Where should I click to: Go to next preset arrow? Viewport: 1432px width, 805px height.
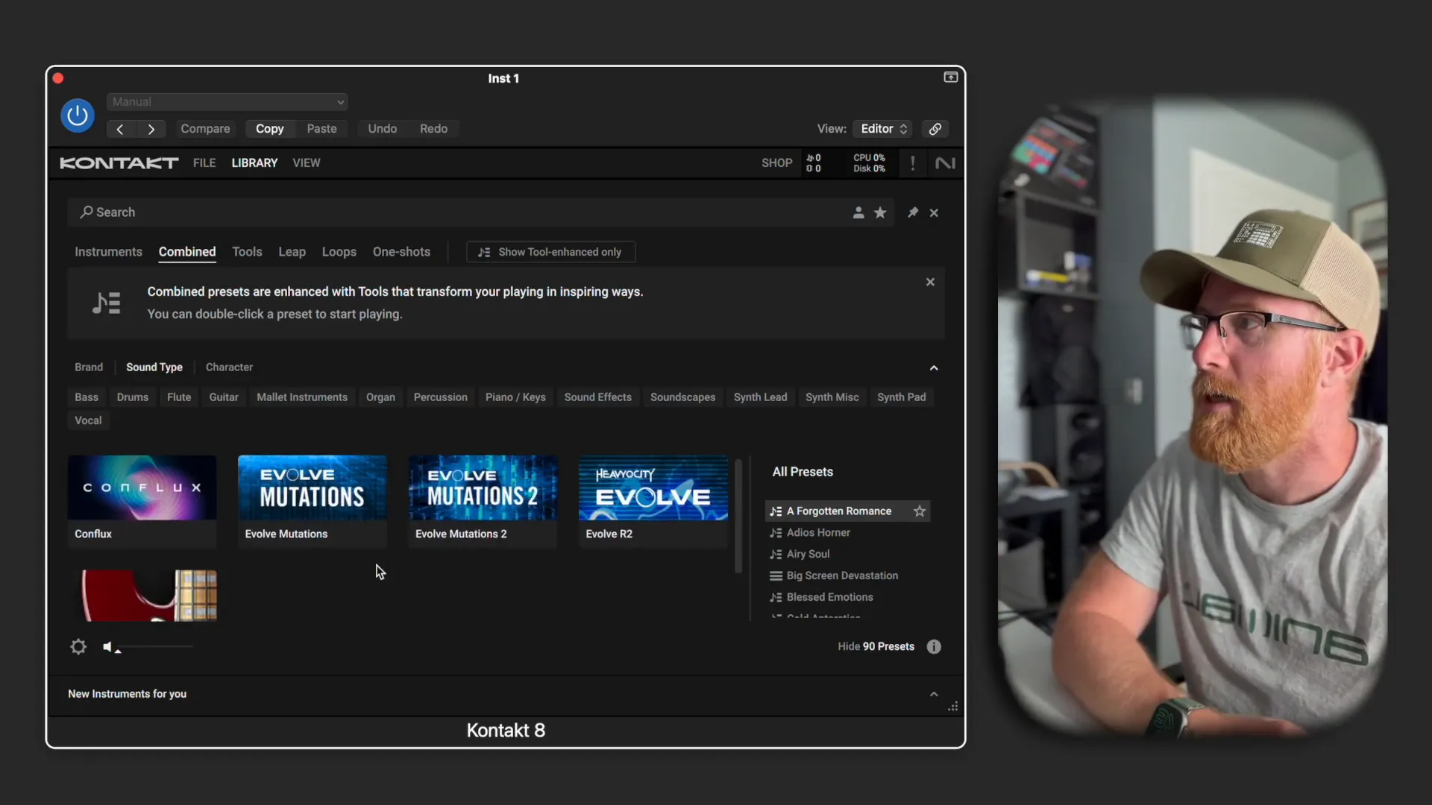[x=151, y=129]
